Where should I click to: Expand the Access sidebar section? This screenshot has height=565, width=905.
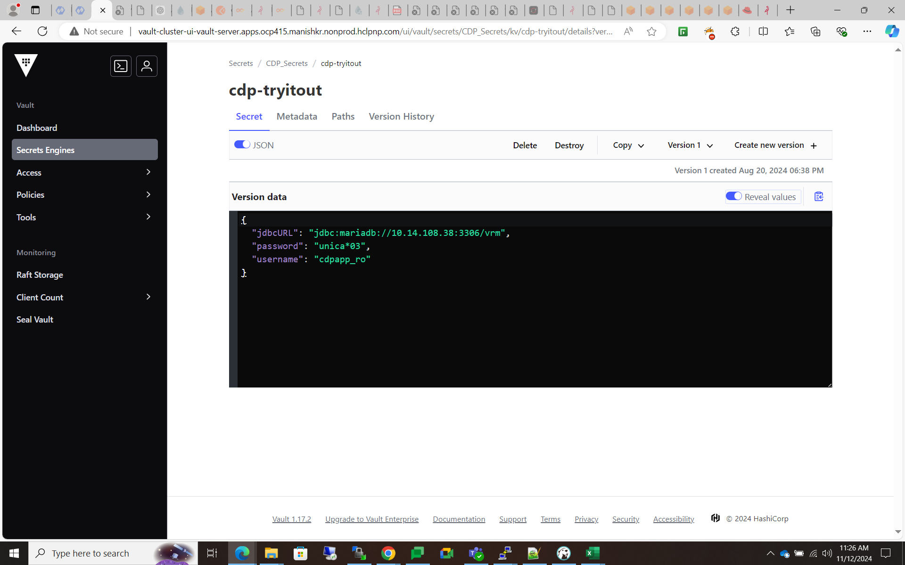(85, 172)
